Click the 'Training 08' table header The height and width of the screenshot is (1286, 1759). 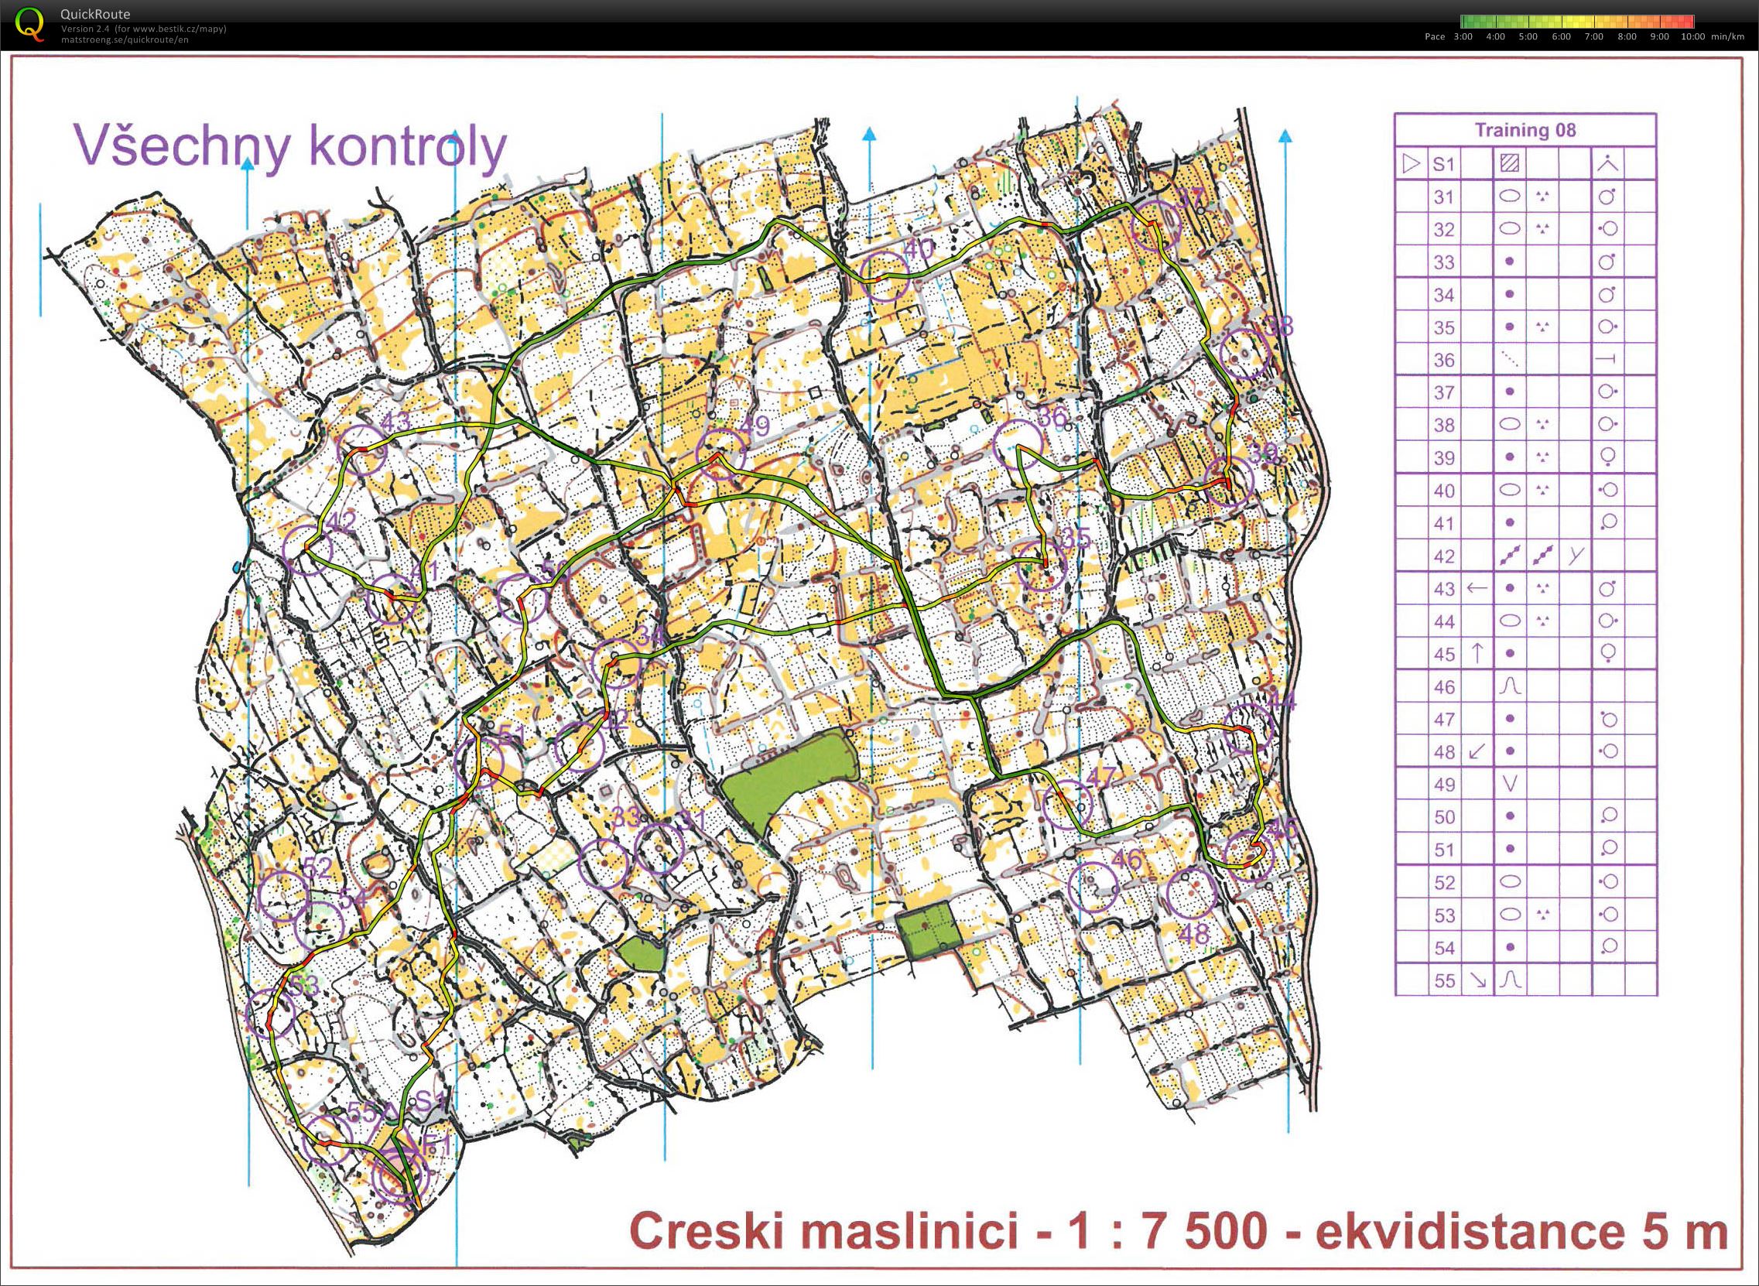[1525, 130]
